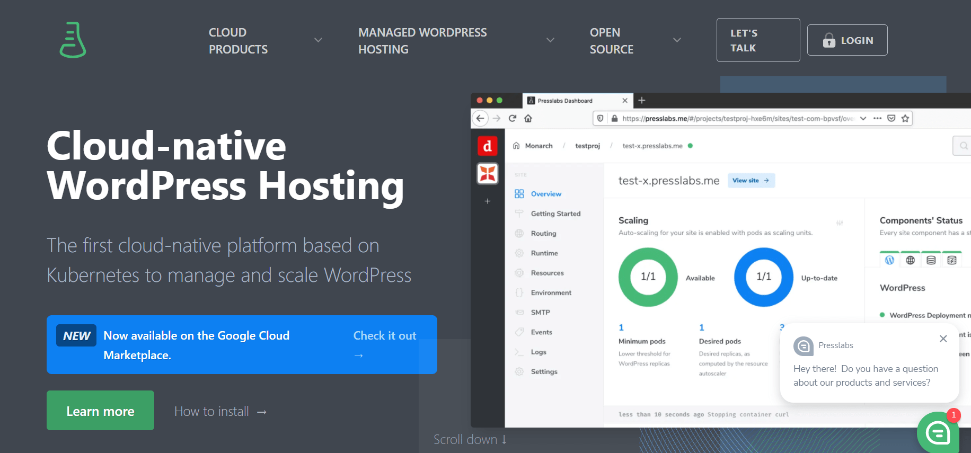The width and height of the screenshot is (971, 453).
Task: Expand the Managed WordPress Hosting chevron
Action: [x=550, y=40]
